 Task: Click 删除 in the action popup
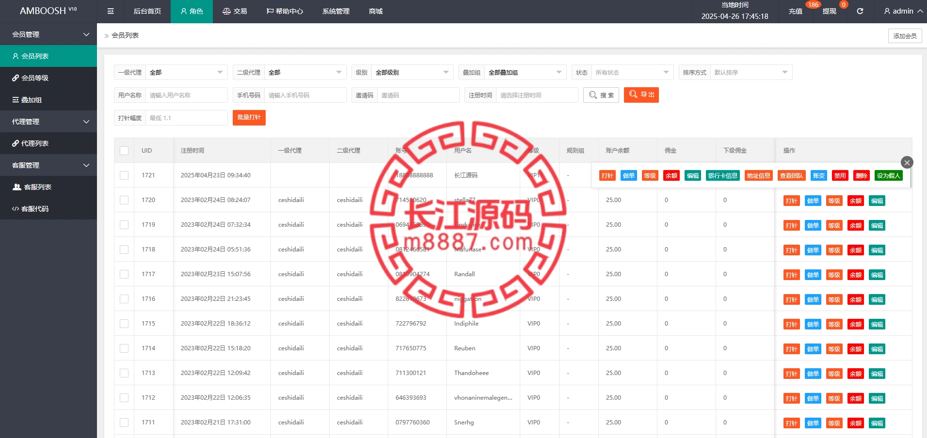(x=862, y=175)
